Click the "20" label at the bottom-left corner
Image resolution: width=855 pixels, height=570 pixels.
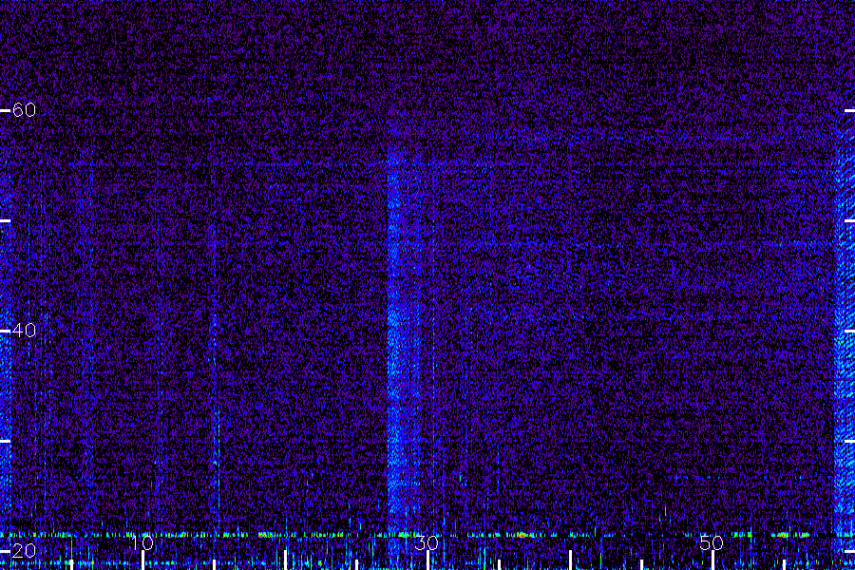(x=25, y=551)
